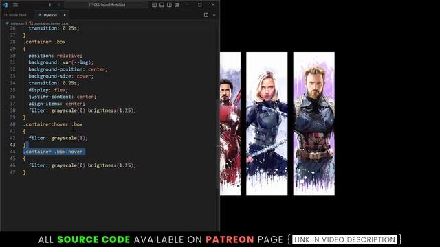The height and width of the screenshot is (247, 440).
Task: Minimize the VS Code window
Action: 187,5
